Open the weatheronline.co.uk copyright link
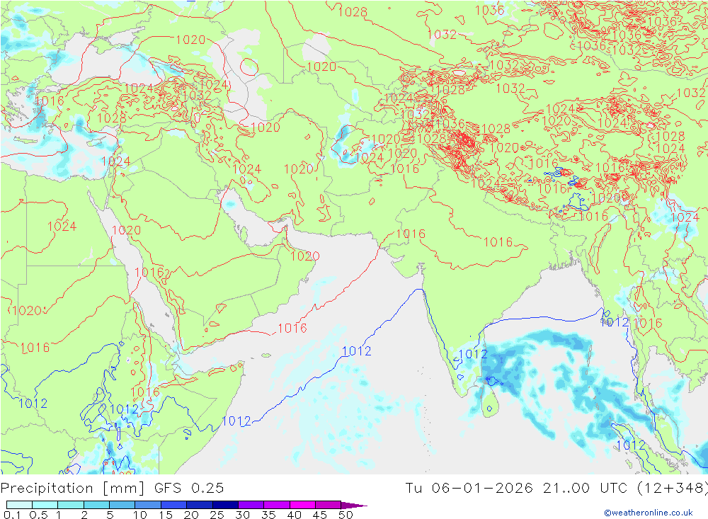 pyautogui.click(x=649, y=512)
